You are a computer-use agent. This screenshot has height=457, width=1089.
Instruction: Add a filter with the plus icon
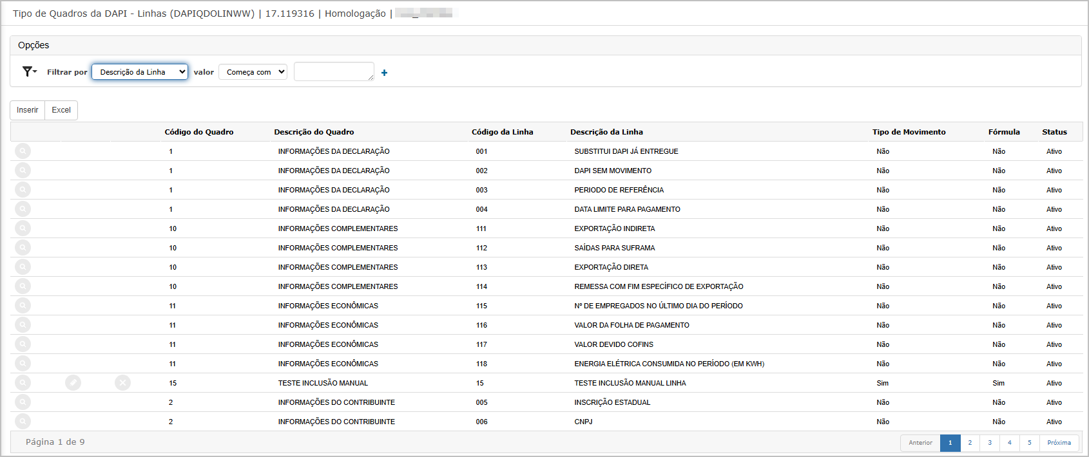pos(384,73)
